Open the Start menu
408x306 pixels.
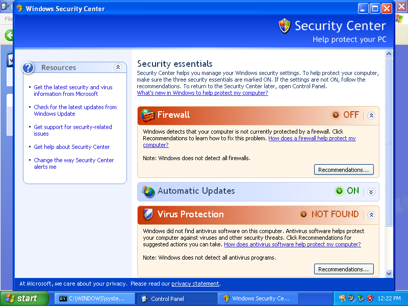24,298
